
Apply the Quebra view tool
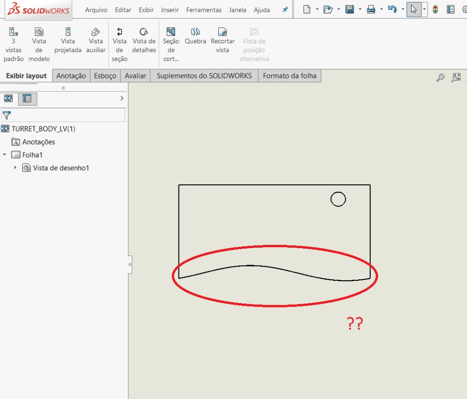(196, 36)
